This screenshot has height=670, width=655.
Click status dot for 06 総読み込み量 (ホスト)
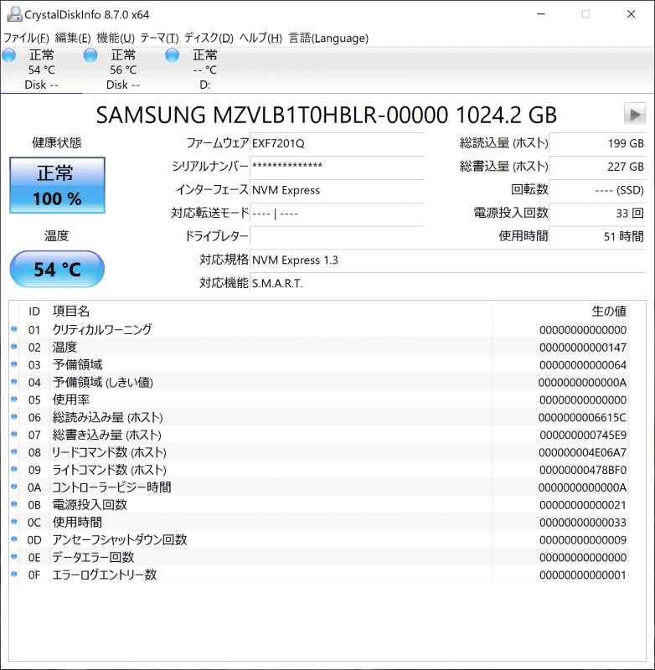14,416
